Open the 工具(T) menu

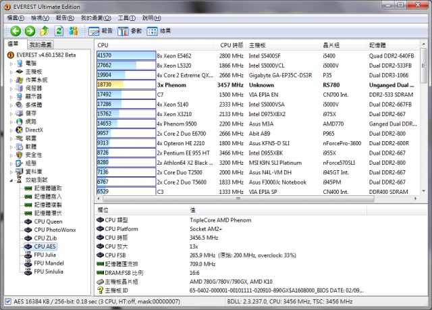[x=127, y=18]
